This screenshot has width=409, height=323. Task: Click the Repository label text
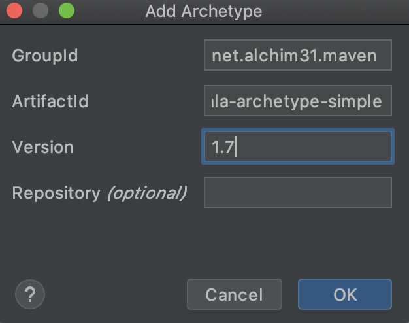(x=56, y=194)
